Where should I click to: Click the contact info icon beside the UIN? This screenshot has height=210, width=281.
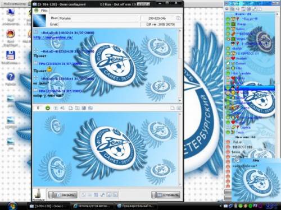pyautogui.click(x=178, y=18)
